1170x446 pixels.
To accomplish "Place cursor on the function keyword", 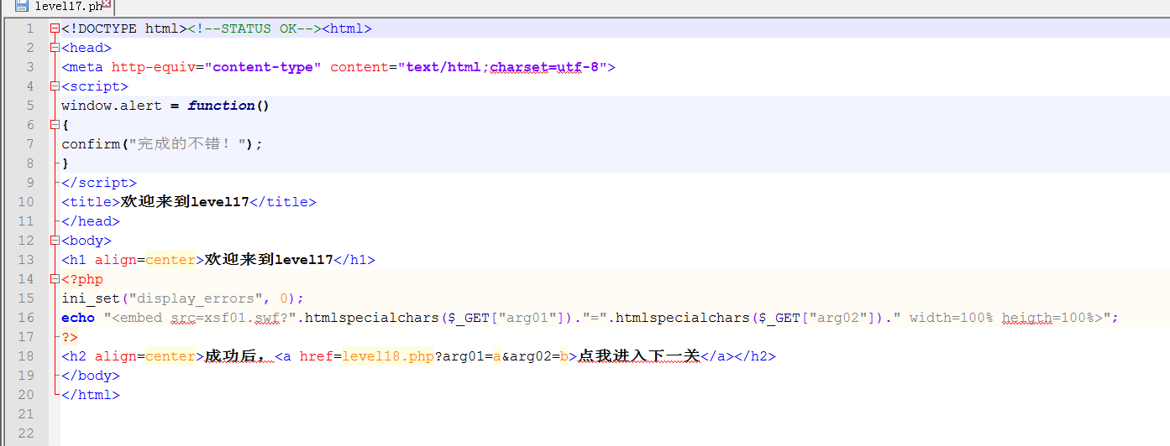I will point(221,106).
